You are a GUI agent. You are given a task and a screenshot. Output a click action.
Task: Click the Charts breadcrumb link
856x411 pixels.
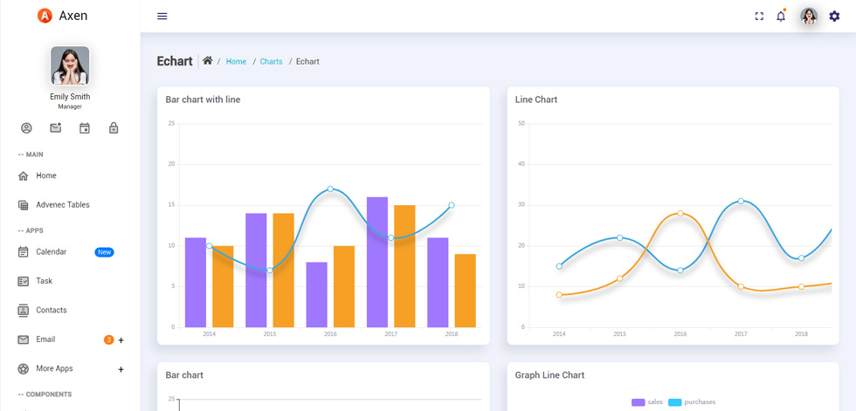click(272, 62)
